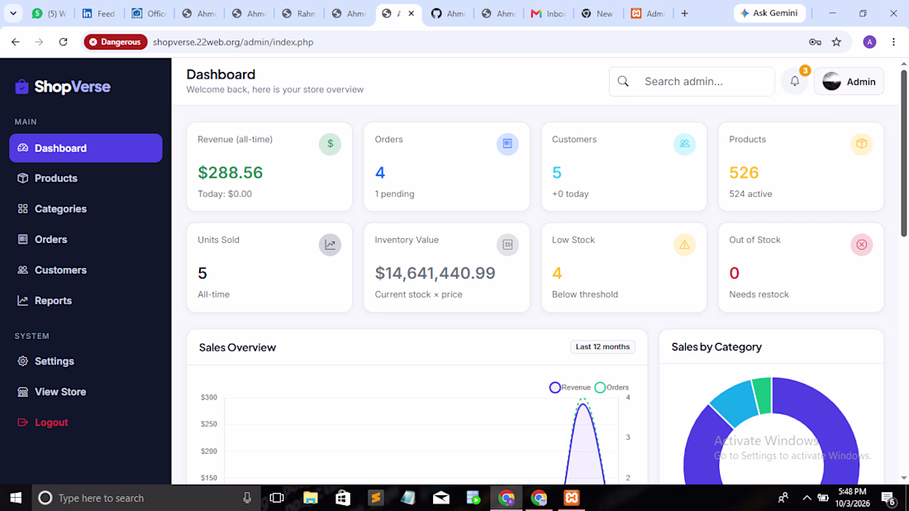Click the Units Sold chart icon
Screen dimensions: 909x511
330,245
